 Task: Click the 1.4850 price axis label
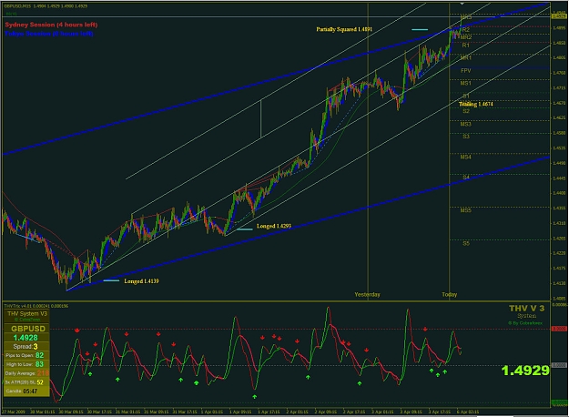click(x=559, y=43)
